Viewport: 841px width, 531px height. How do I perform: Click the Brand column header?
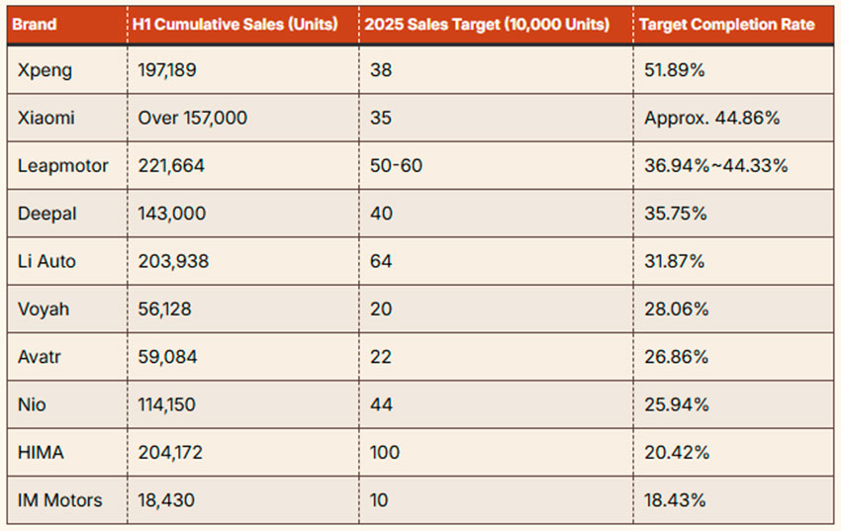(35, 24)
